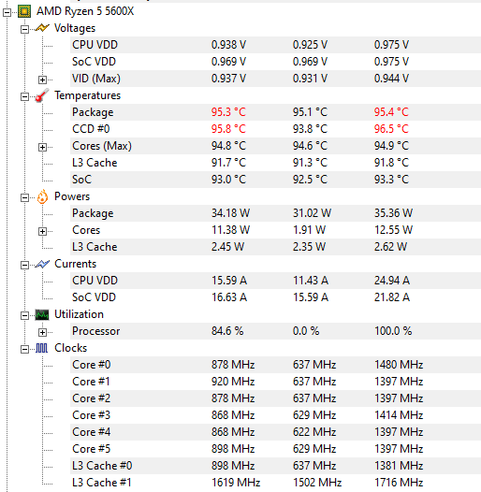Select the Core #5 clock row

click(x=276, y=449)
